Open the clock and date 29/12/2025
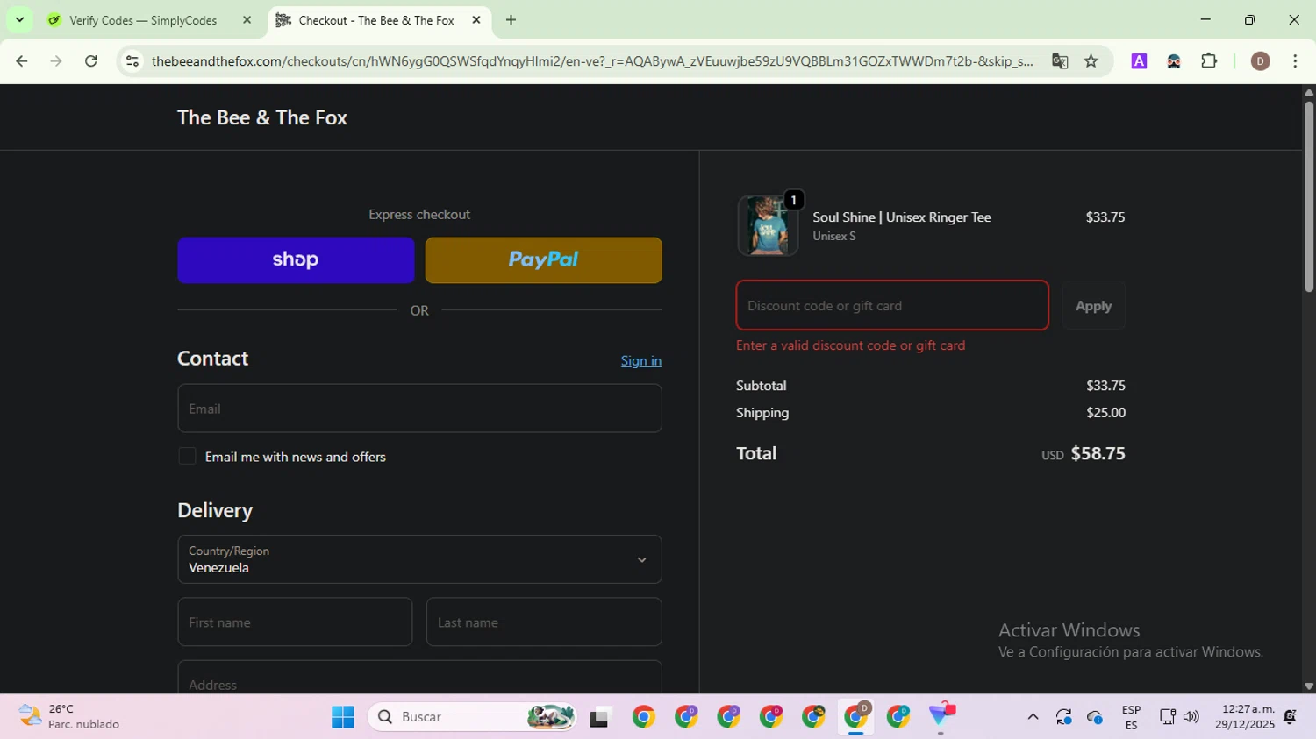The width and height of the screenshot is (1316, 739). (x=1244, y=717)
